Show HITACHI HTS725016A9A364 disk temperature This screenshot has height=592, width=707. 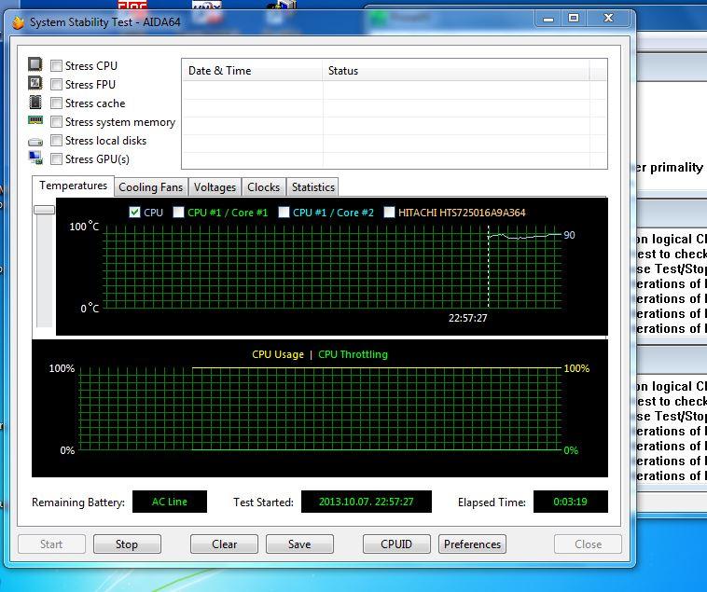[389, 213]
